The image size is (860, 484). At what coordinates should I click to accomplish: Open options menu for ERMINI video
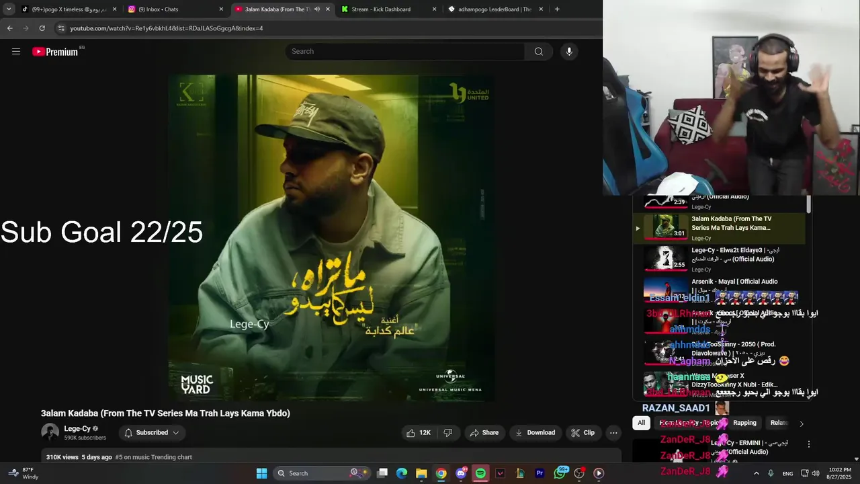pyautogui.click(x=809, y=444)
